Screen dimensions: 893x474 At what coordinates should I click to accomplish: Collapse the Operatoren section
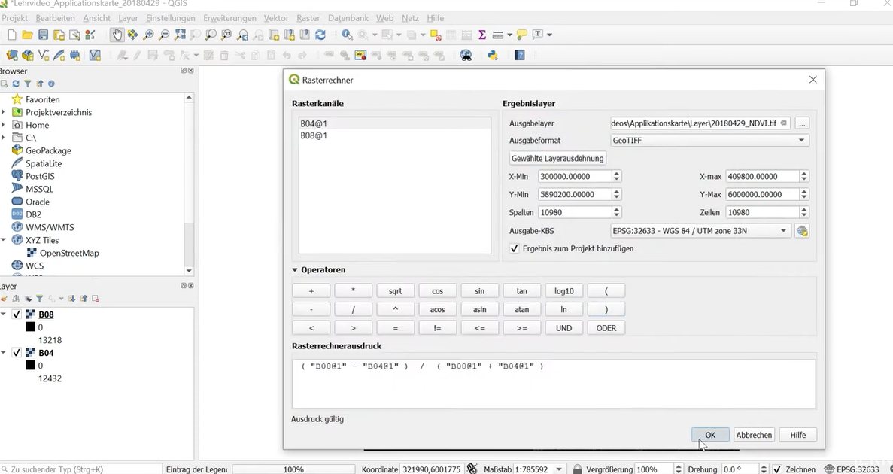click(x=295, y=270)
